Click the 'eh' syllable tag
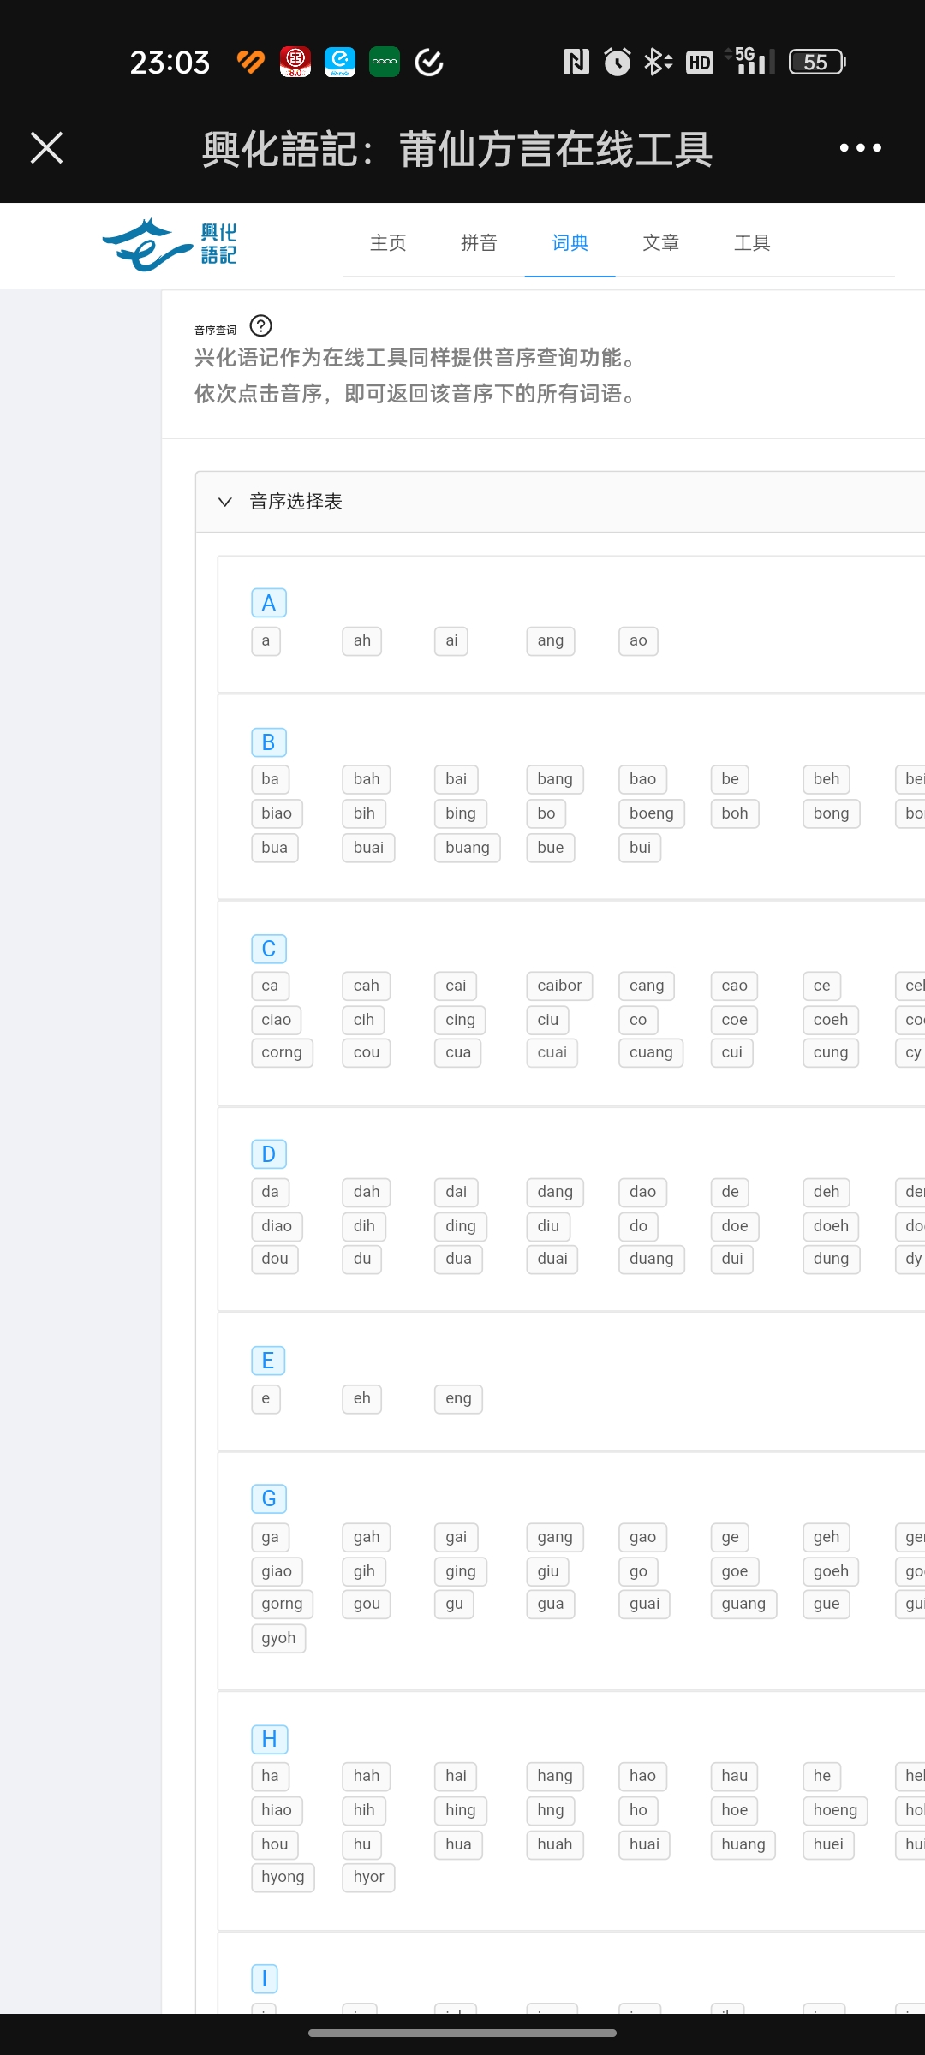Screen dimensions: 925x2055 [x=362, y=1398]
